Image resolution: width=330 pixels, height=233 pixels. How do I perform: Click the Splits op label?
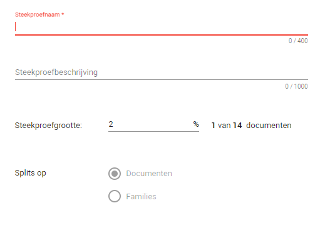point(31,173)
